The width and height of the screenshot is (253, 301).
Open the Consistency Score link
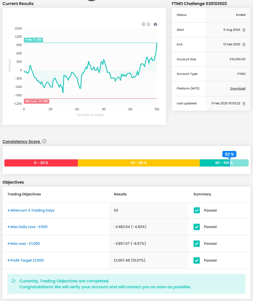tap(21, 141)
